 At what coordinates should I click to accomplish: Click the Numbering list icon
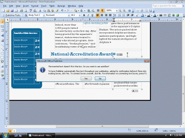120,15
